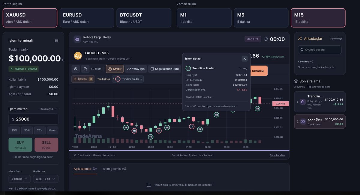Click the İşlem tutarı $32,006.04 value
Screen dimensions: 360x195
(240, 85)
